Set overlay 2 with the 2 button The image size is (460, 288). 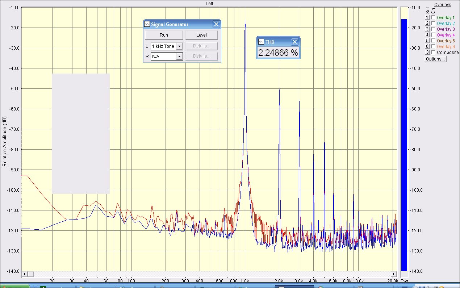coord(427,23)
